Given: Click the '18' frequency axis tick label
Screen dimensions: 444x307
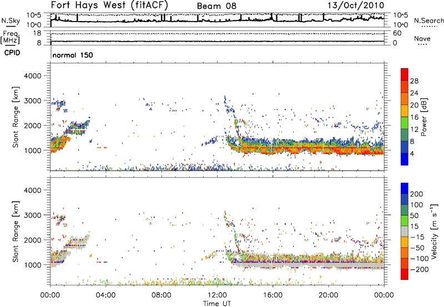Looking at the screenshot, I should (x=37, y=33).
